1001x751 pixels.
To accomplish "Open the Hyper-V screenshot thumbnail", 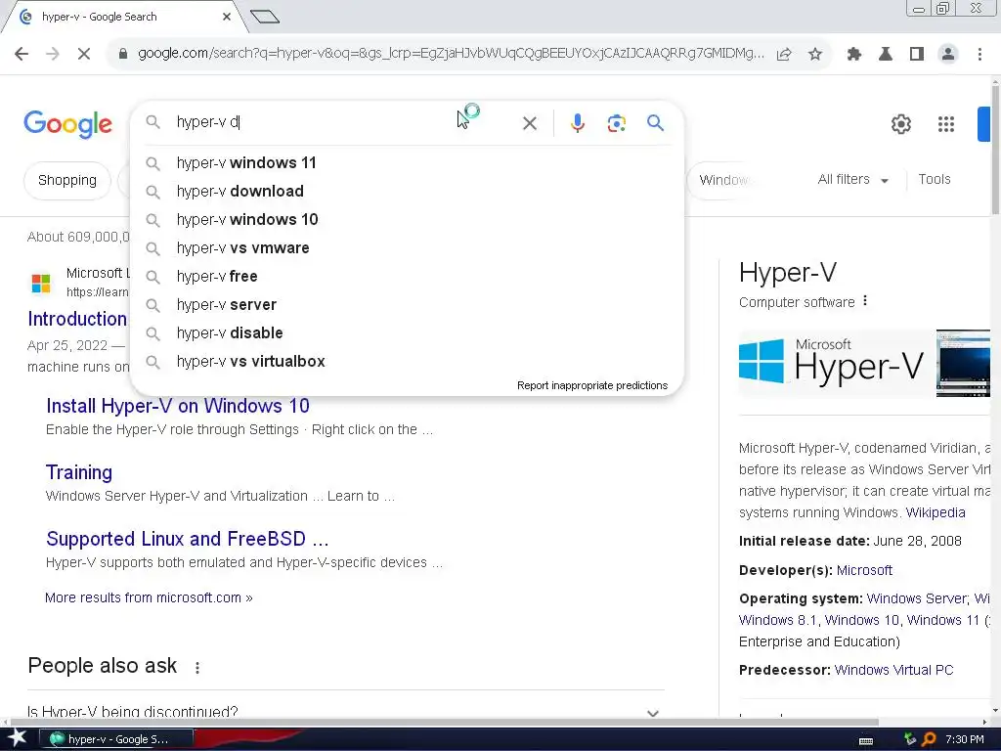I will click(963, 364).
